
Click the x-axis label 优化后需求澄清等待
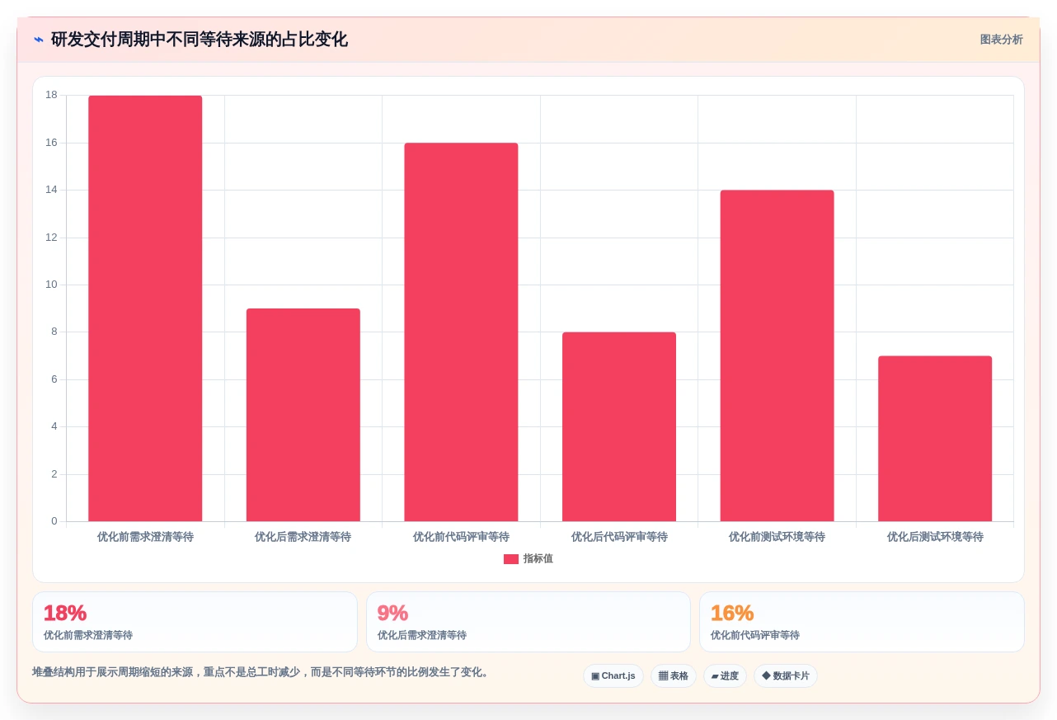[x=303, y=537]
